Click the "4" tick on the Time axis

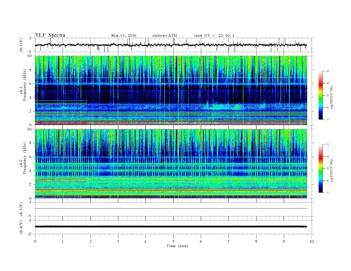[x=146, y=241]
